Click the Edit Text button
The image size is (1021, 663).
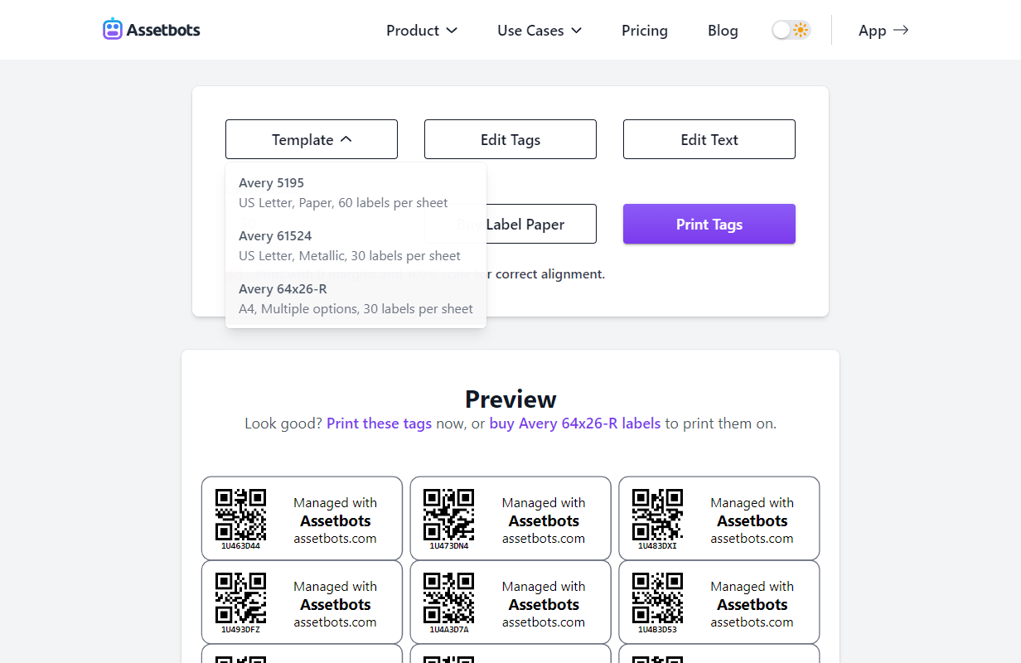[x=709, y=139]
